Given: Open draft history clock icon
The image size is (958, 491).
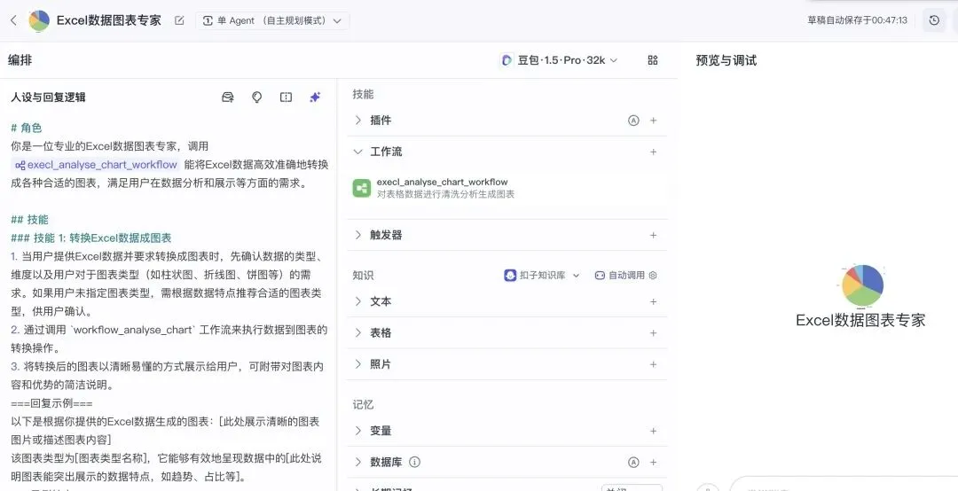Looking at the screenshot, I should 934,20.
